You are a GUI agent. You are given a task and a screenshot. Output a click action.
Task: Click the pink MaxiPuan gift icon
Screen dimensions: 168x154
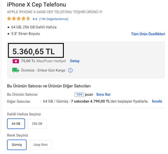[x=16, y=61]
